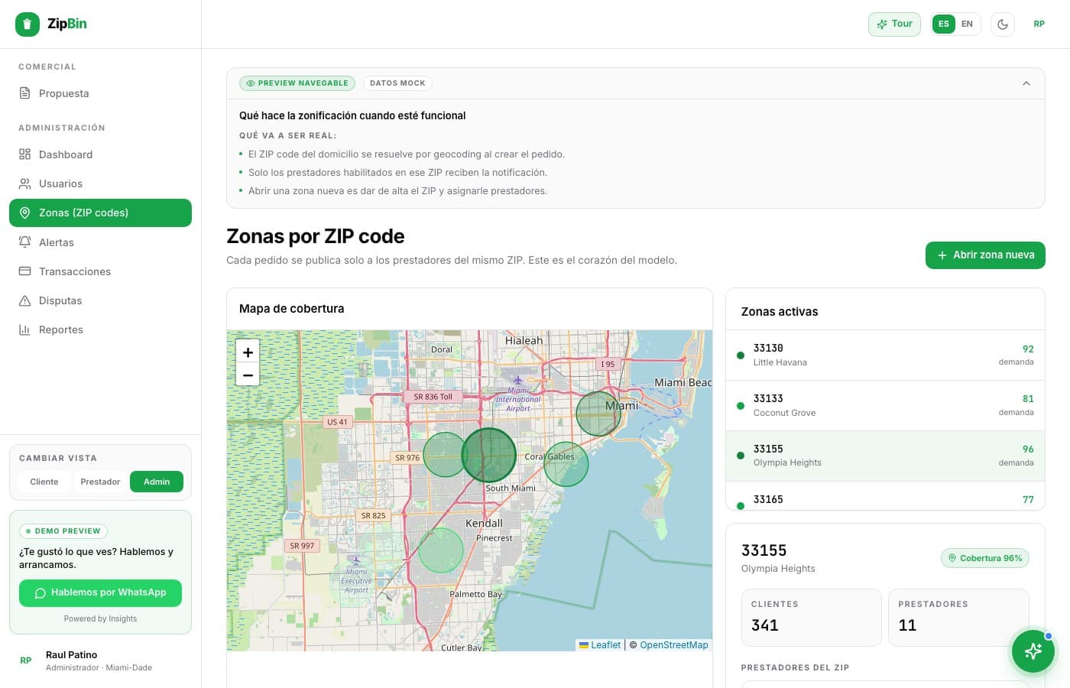
Task: Go to Usuarios section
Action: [100, 183]
